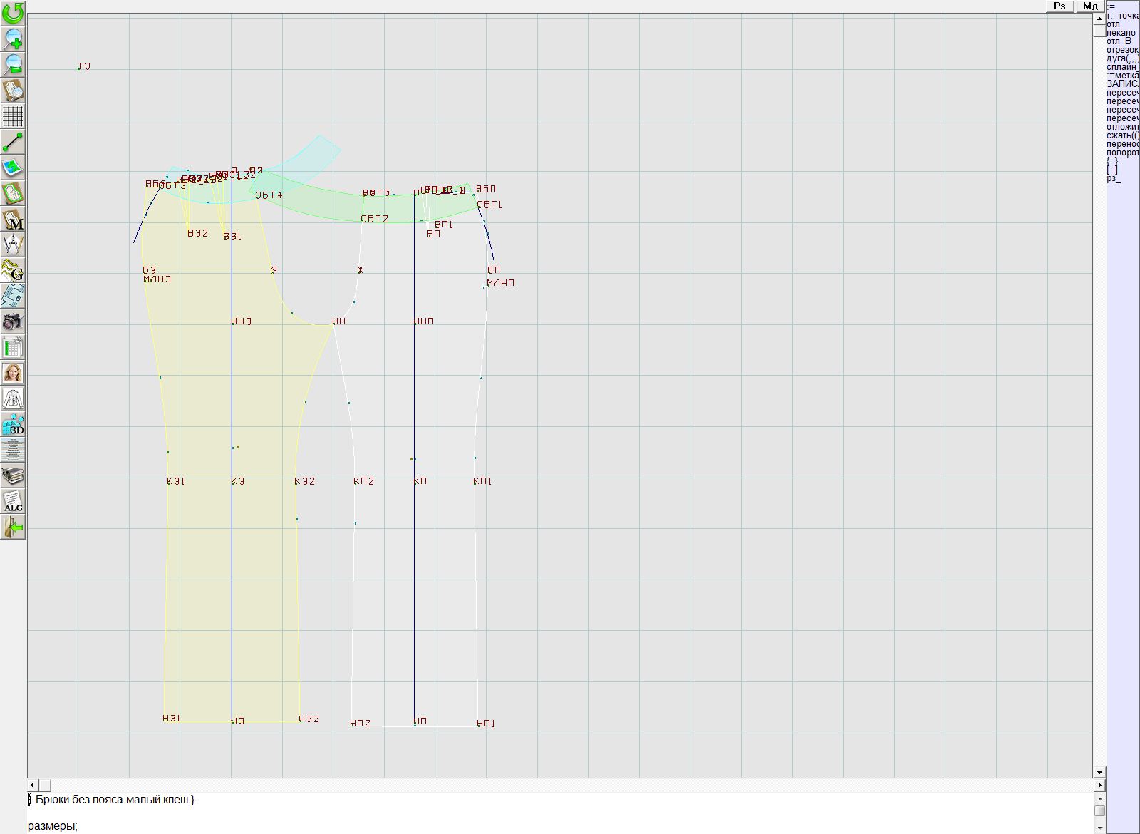Click the canvas vertical scrollbar down arrow

1099,772
